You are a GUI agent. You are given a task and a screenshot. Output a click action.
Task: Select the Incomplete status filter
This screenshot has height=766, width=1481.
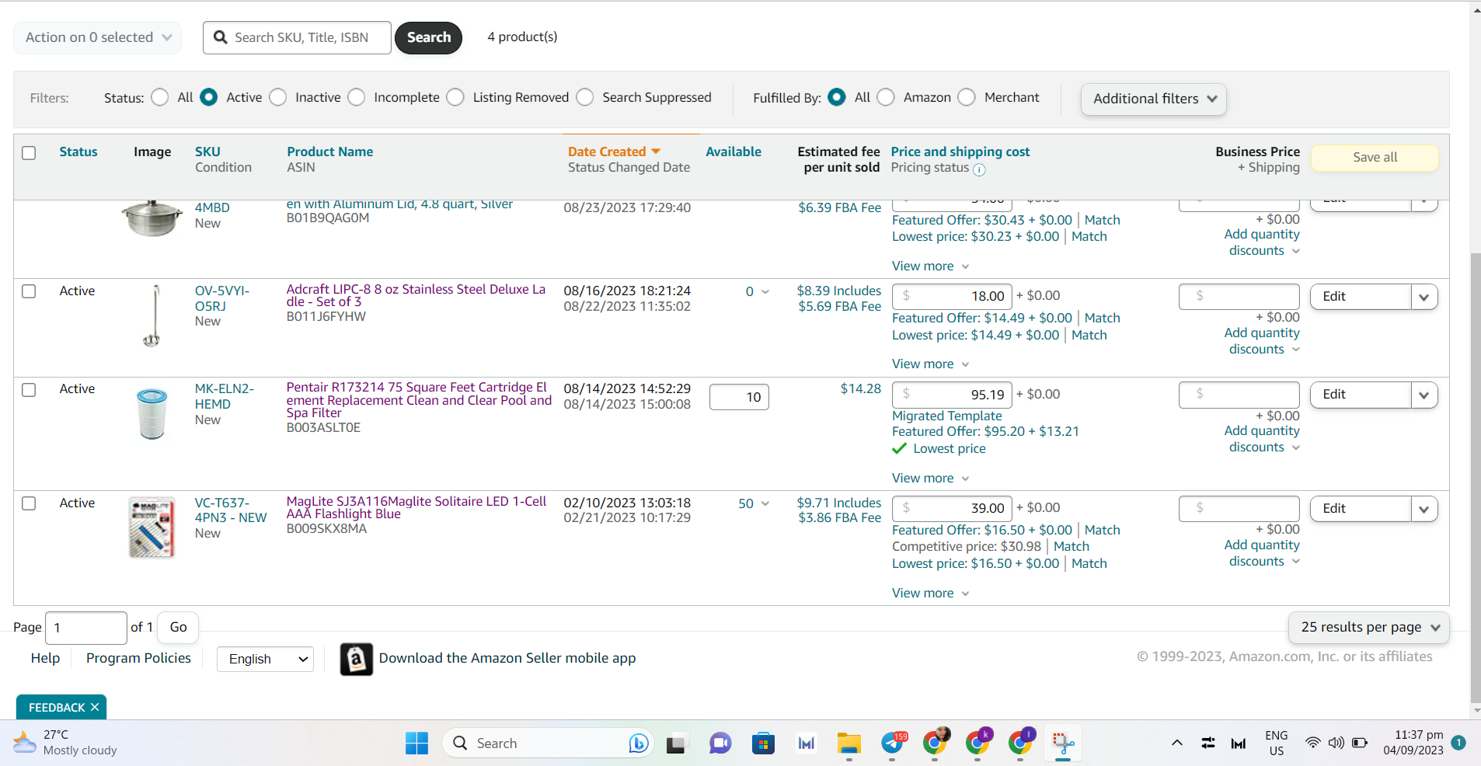pos(357,97)
